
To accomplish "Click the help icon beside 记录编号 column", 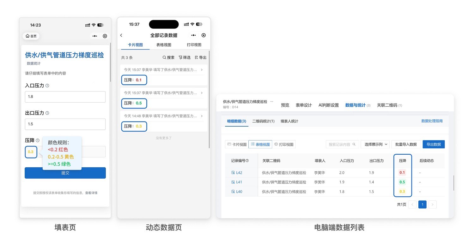I will (247, 161).
